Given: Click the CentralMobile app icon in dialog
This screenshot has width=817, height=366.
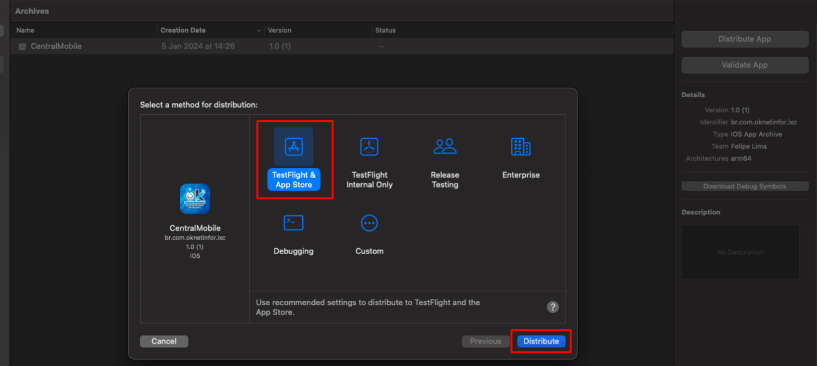Looking at the screenshot, I should (195, 199).
